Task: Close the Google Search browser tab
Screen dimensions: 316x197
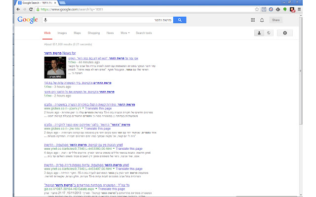Action: tap(55, 3)
